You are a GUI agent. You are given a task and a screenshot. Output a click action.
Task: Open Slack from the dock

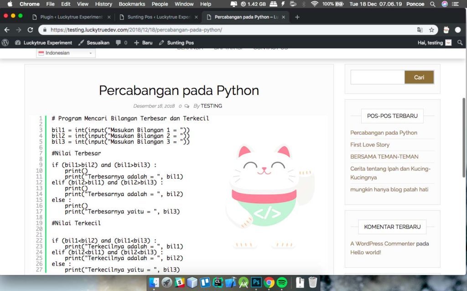[x=179, y=282]
